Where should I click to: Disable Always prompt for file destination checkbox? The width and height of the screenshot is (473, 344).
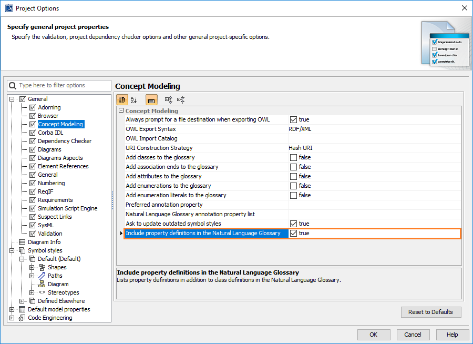(x=293, y=119)
